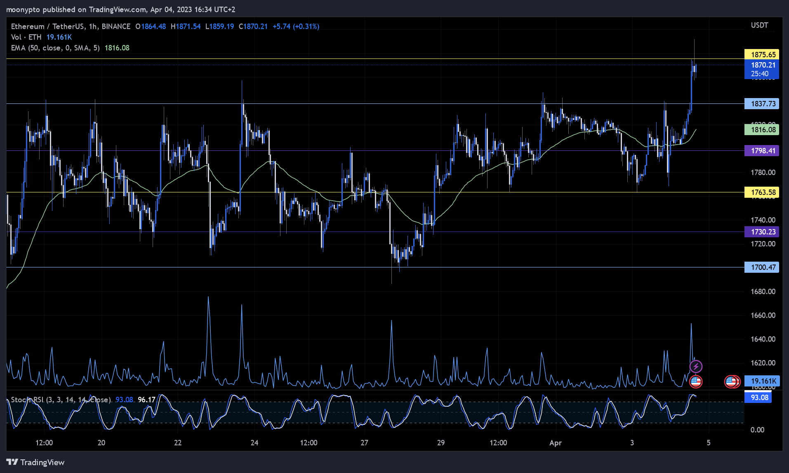Click the date label 22 on the time axis
The width and height of the screenshot is (789, 473).
178,443
